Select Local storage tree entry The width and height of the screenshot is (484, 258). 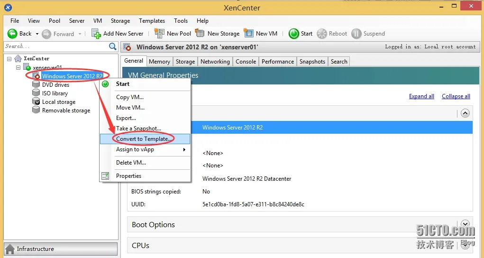(59, 102)
